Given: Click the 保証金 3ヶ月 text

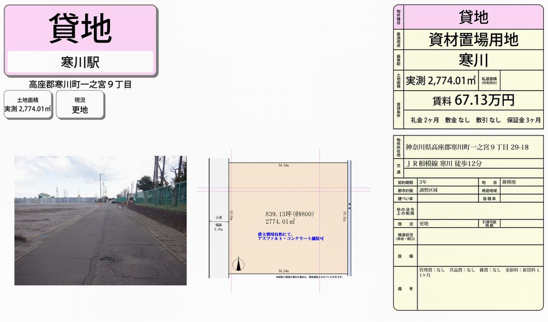Looking at the screenshot, I should click(x=524, y=120).
